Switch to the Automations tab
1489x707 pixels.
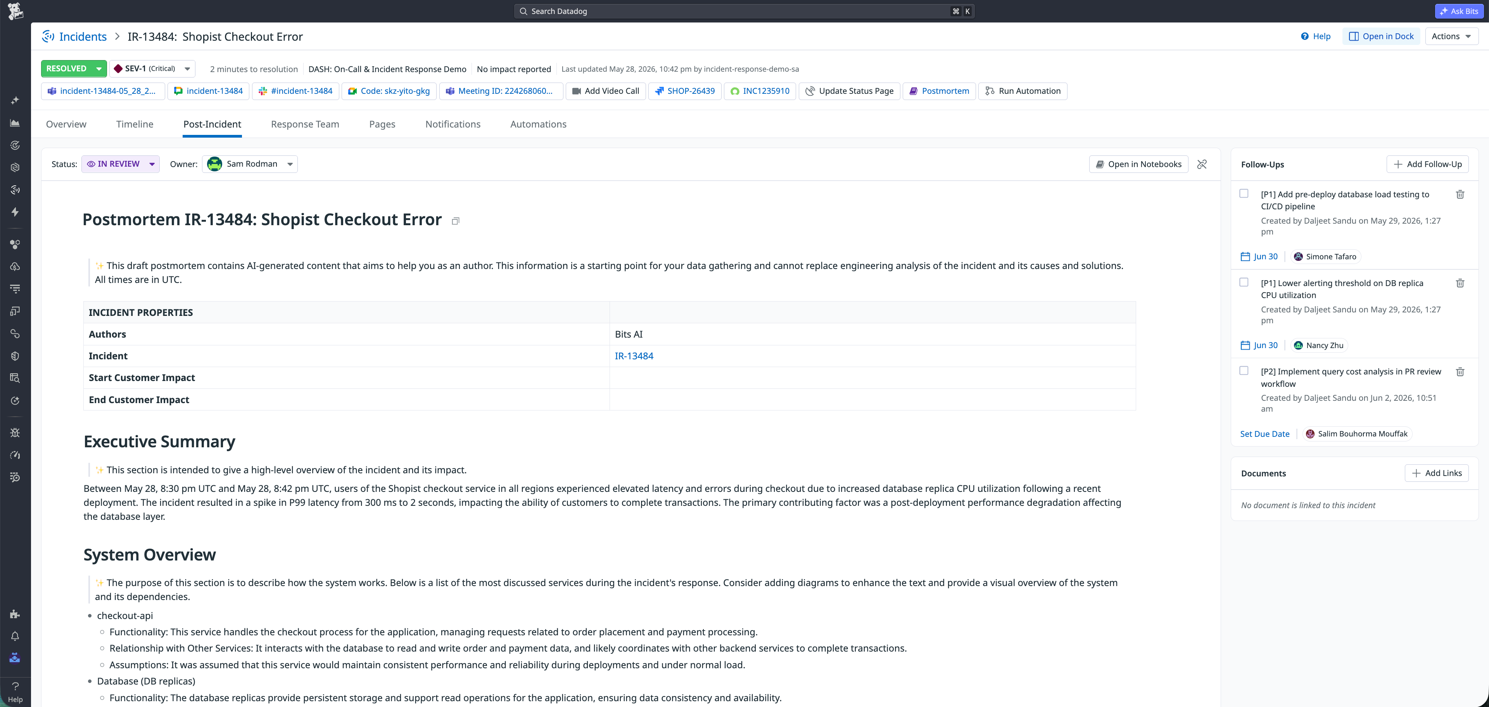(538, 124)
